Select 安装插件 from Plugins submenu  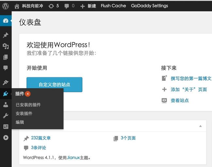click(x=24, y=113)
